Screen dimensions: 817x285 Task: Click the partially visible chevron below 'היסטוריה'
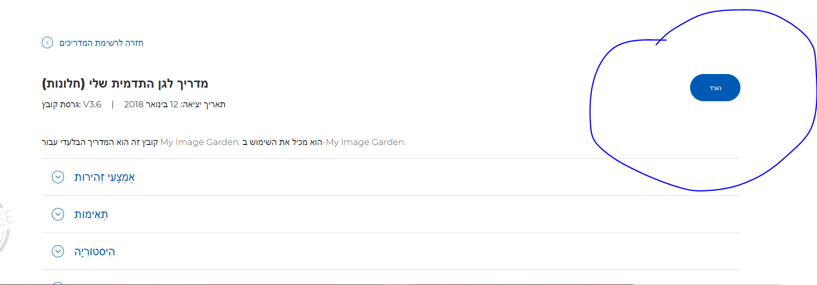58,283
